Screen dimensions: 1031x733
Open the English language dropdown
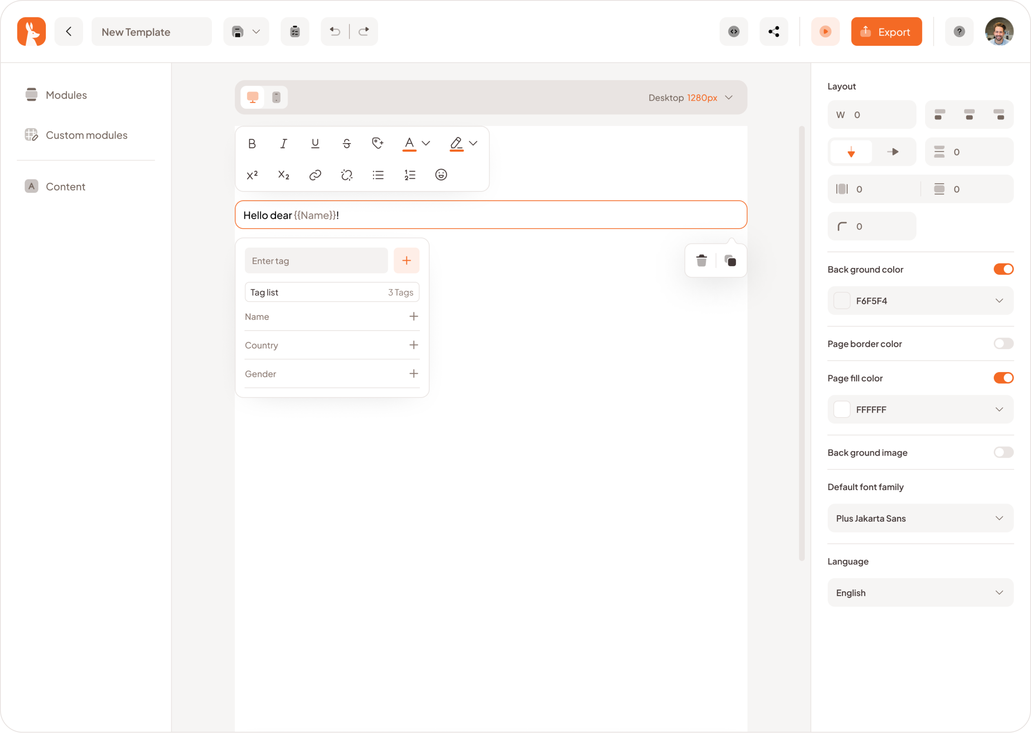click(920, 593)
